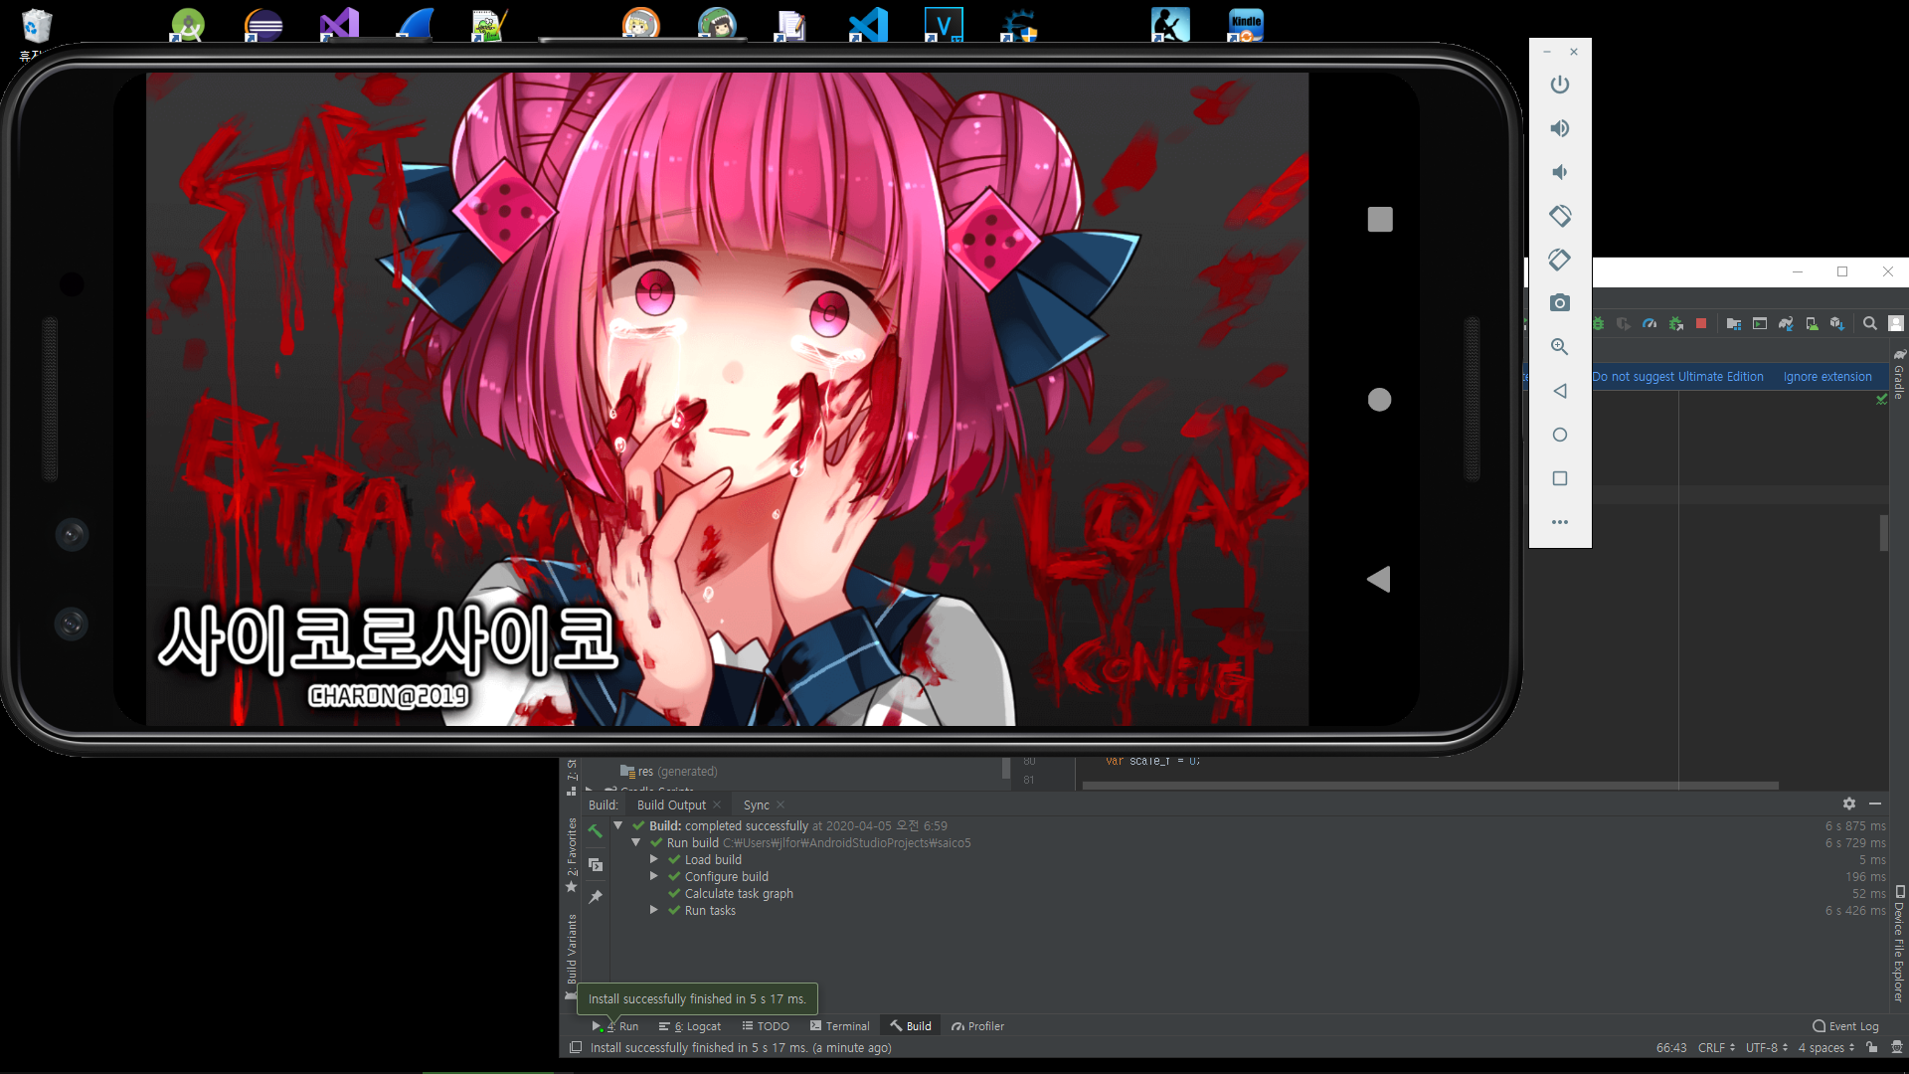Sync project with Gradle files elephant icon
The width and height of the screenshot is (1909, 1074).
click(x=1786, y=323)
